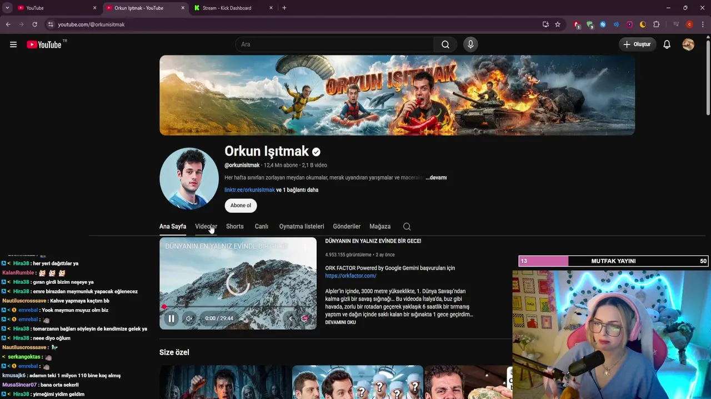Open linktr.ee/orkunisitmak link
711x399 pixels.
pos(249,190)
